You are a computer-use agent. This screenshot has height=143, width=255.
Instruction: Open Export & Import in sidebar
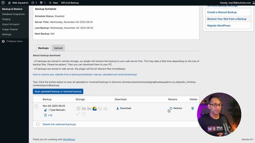(11, 24)
